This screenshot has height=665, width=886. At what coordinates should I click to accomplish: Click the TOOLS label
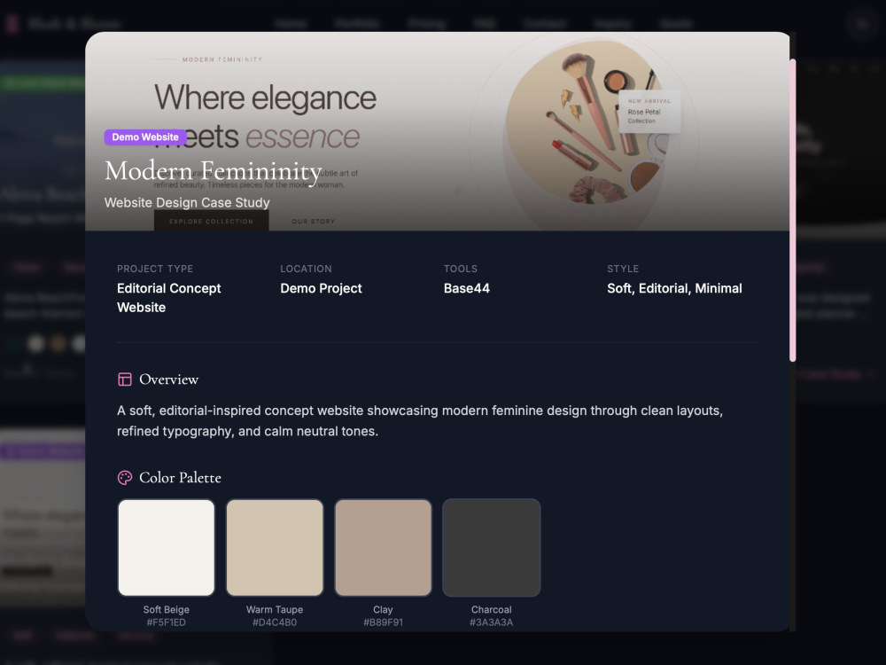point(461,269)
